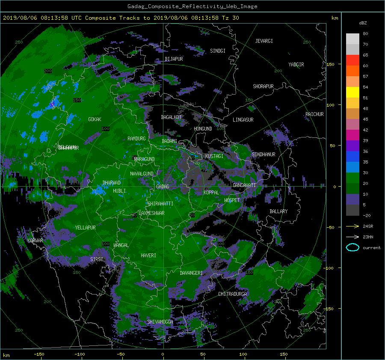Click the YADGIR city label
The height and width of the screenshot is (360, 385).
[x=296, y=65]
